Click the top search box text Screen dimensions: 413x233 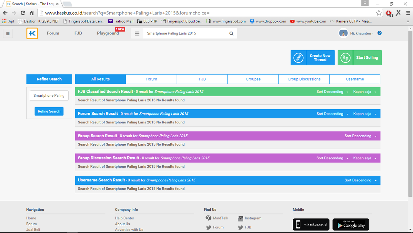pyautogui.click(x=171, y=34)
